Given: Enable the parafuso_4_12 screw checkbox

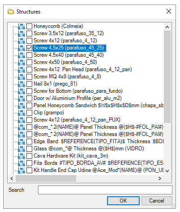Looking at the screenshot, I should tap(29, 41).
